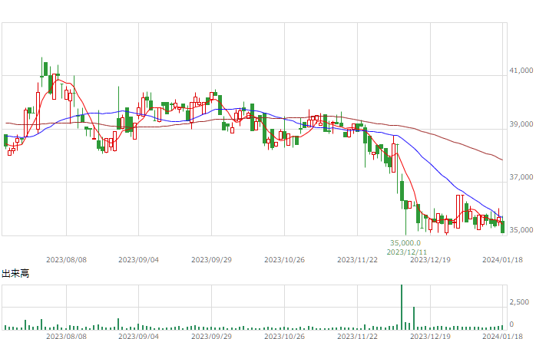This screenshot has height=339, width=536.
Task: Click the 2023/12/19 date under price chart
Action: click(x=430, y=260)
